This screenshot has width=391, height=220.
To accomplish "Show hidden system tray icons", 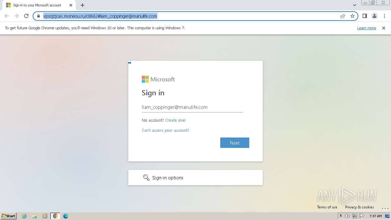I will (x=341, y=216).
